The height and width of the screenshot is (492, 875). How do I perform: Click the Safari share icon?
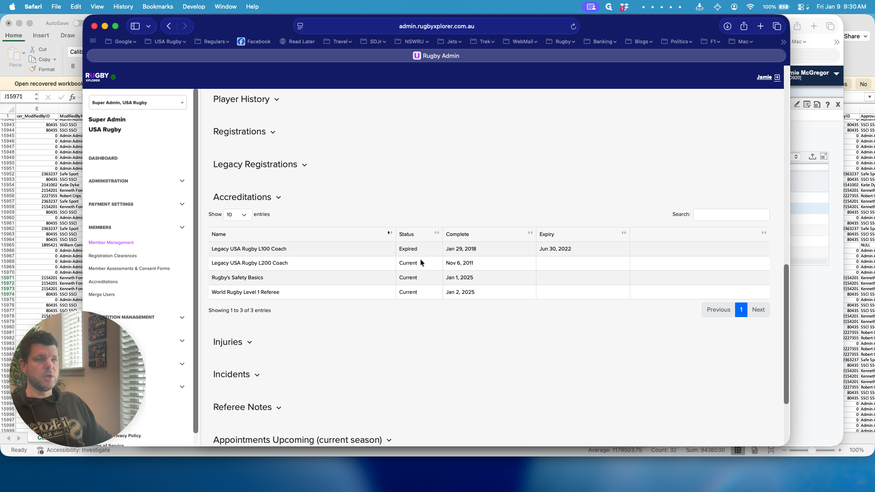pos(744,26)
